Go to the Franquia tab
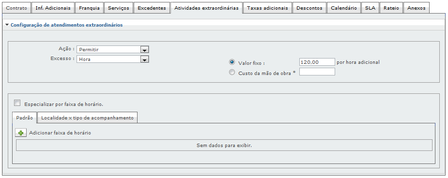 (x=90, y=8)
